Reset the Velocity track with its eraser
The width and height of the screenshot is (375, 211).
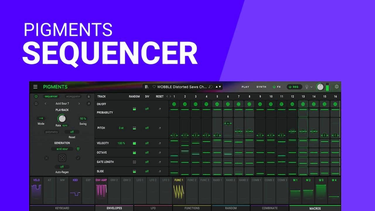click(160, 143)
